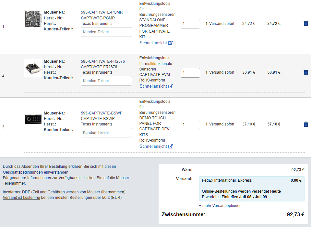Edit quantity field of CAPTIVATE-BSWP row
Image resolution: width=312 pixels, height=227 pixels.
[x=190, y=124]
